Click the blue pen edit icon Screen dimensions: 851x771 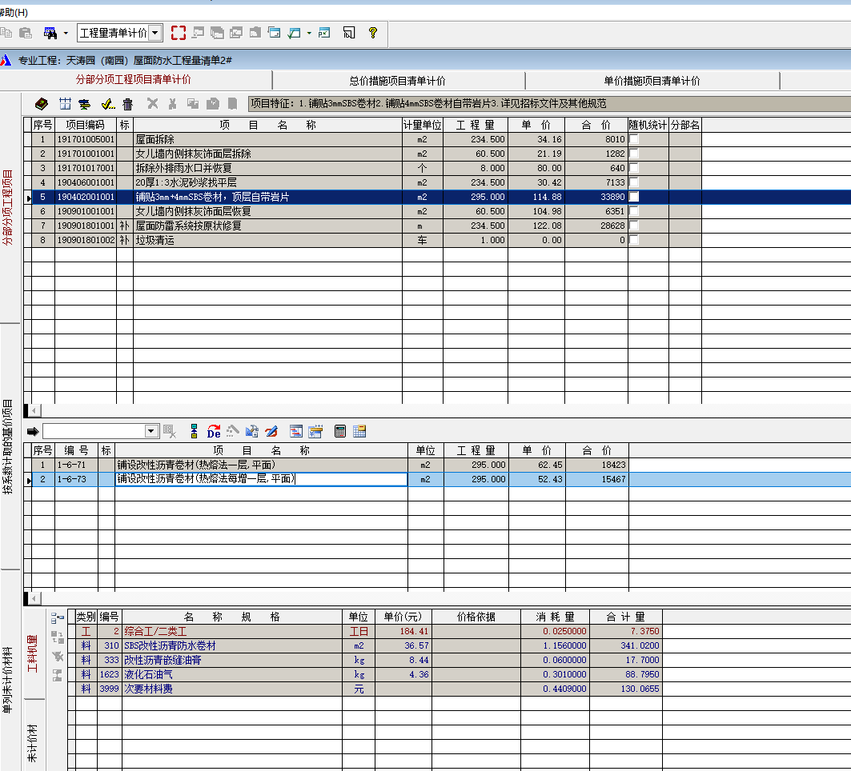[x=271, y=432]
